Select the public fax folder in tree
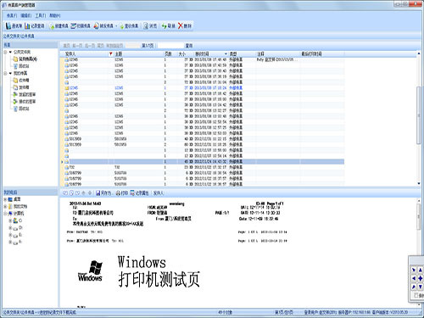 25,59
